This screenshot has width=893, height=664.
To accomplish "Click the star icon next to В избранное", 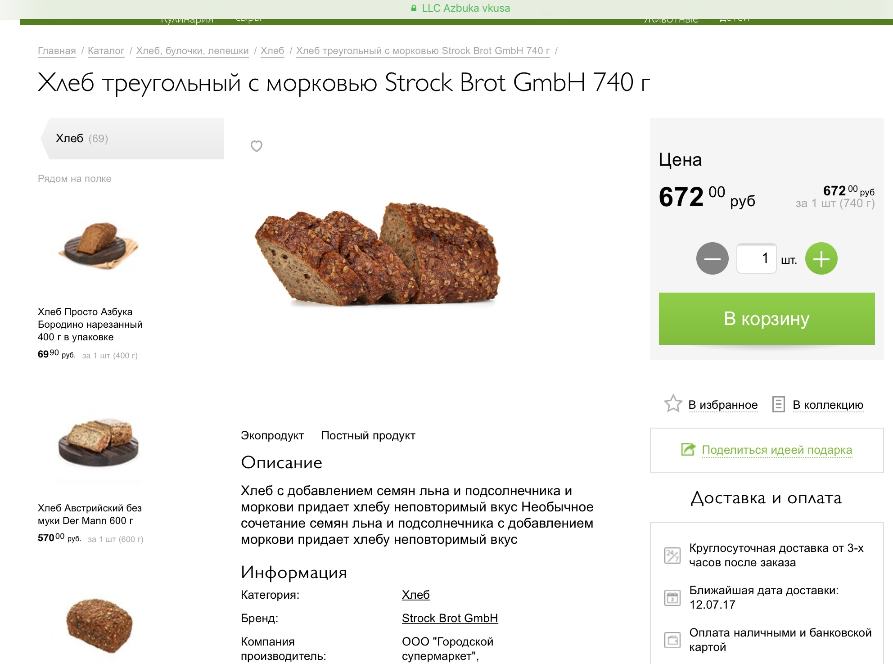I will click(x=673, y=404).
